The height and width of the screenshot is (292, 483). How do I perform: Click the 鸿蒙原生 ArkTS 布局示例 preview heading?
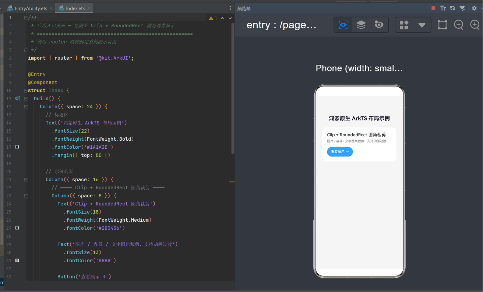coord(359,118)
